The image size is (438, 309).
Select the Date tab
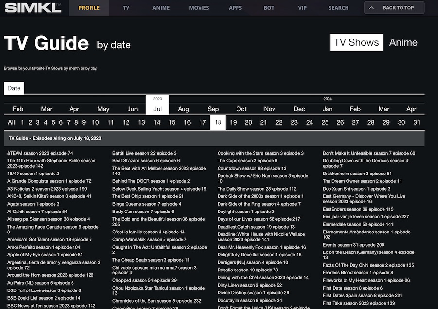pos(14,88)
